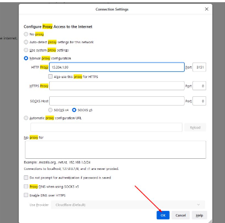Image resolution: width=225 pixels, height=223 pixels.
Task: Select the No proxy radio option
Action: pyautogui.click(x=26, y=34)
